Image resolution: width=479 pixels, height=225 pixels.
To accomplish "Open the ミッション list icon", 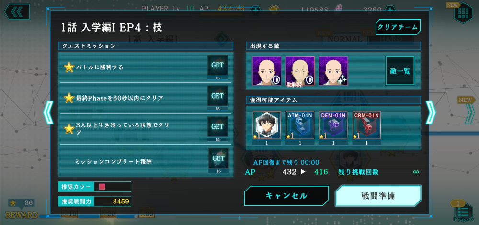I will tap(463, 212).
